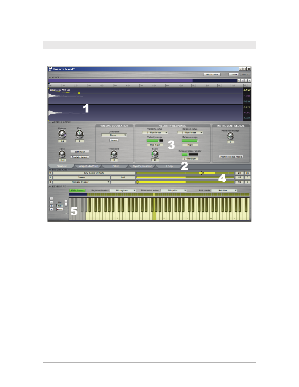Click the wave zoom in plus button
The height and width of the screenshot is (387, 299).
242,81
